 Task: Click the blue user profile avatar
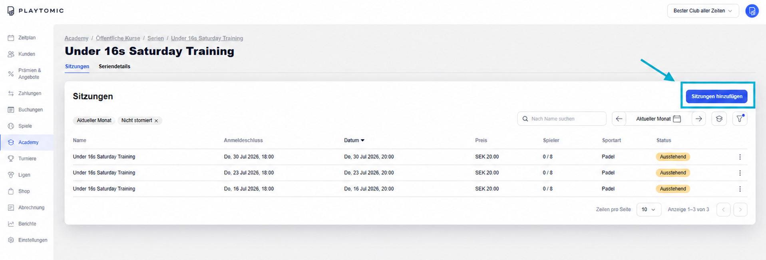(x=752, y=11)
